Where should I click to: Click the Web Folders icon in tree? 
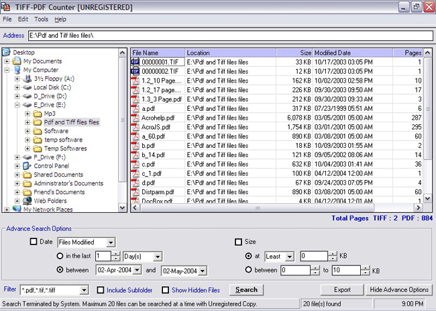coord(27,201)
